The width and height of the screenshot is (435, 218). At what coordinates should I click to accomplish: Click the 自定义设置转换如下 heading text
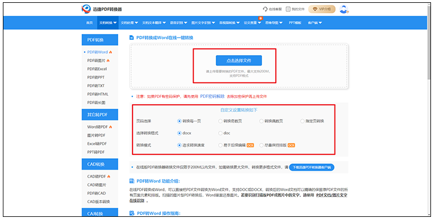pos(239,110)
